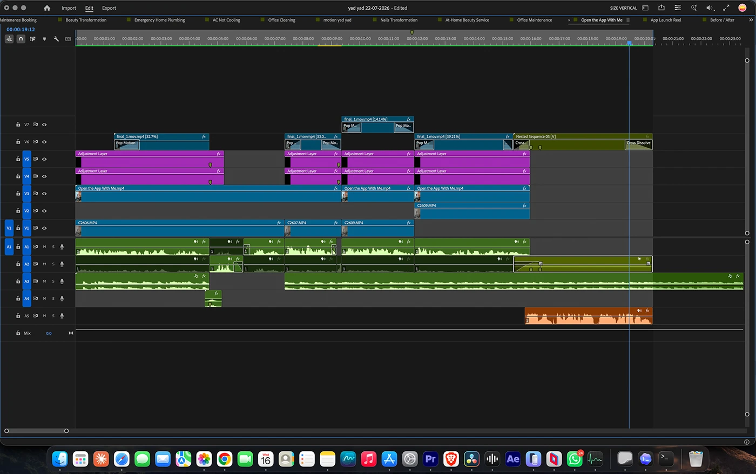The width and height of the screenshot is (756, 474).
Task: Switch to Export tab
Action: coord(109,8)
